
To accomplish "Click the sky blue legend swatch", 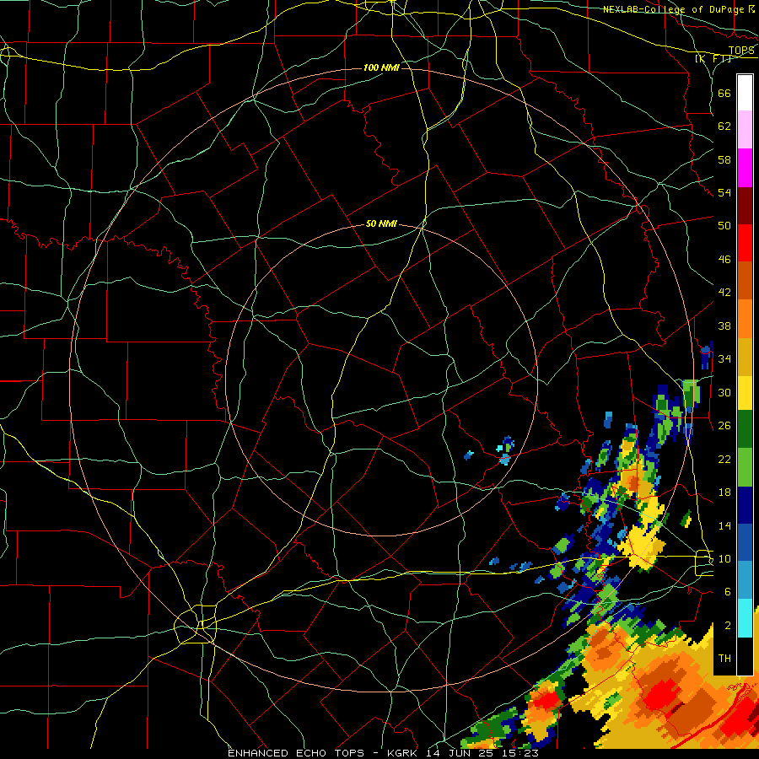I will coord(745,580).
